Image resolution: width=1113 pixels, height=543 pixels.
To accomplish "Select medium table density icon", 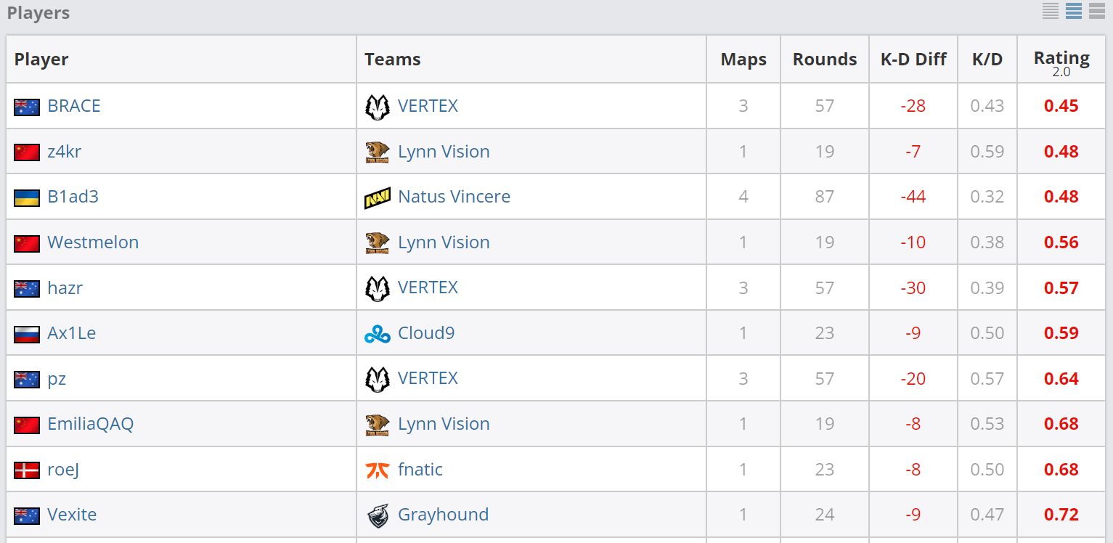I will (x=1074, y=11).
